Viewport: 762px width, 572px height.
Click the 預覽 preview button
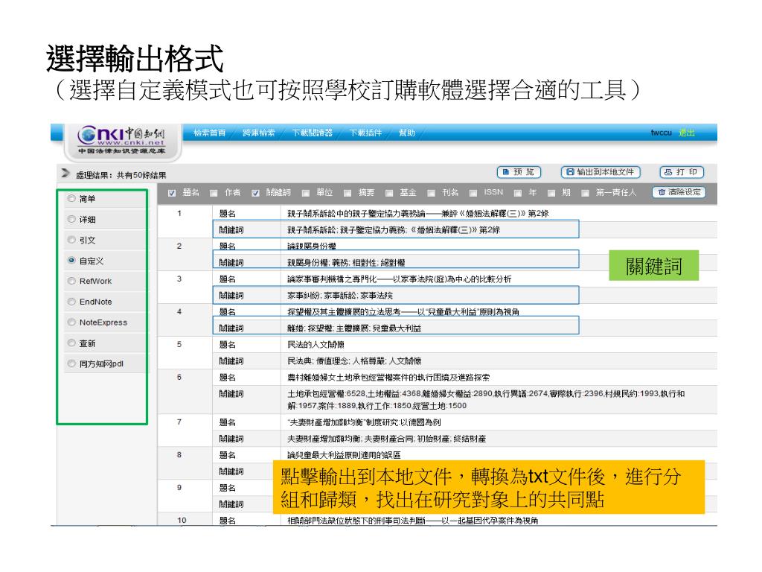[x=519, y=172]
